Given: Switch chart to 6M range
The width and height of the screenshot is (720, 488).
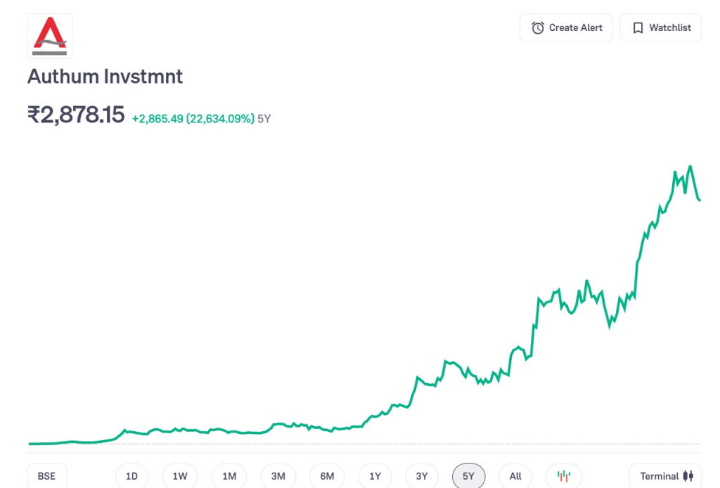Looking at the screenshot, I should coord(327,476).
